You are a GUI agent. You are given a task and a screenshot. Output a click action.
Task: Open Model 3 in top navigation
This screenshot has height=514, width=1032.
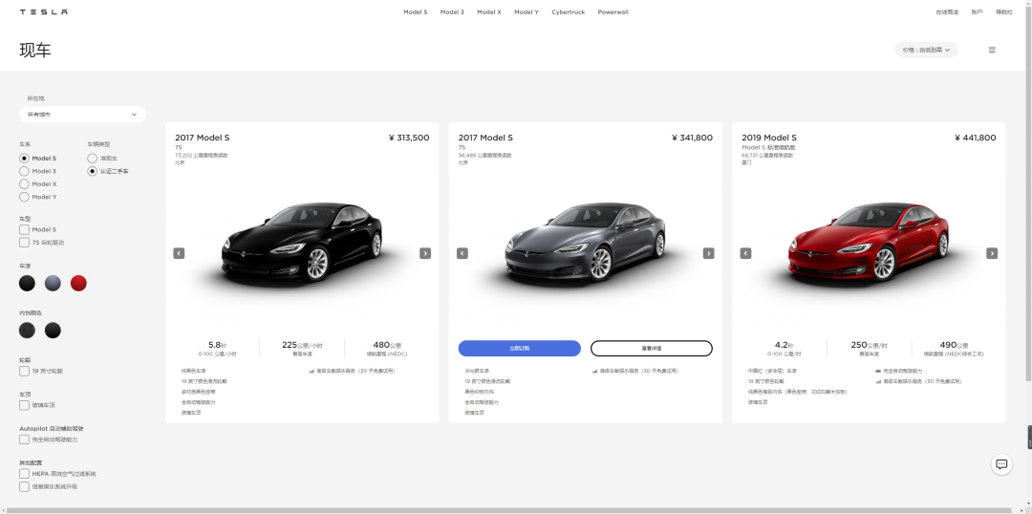click(x=452, y=11)
